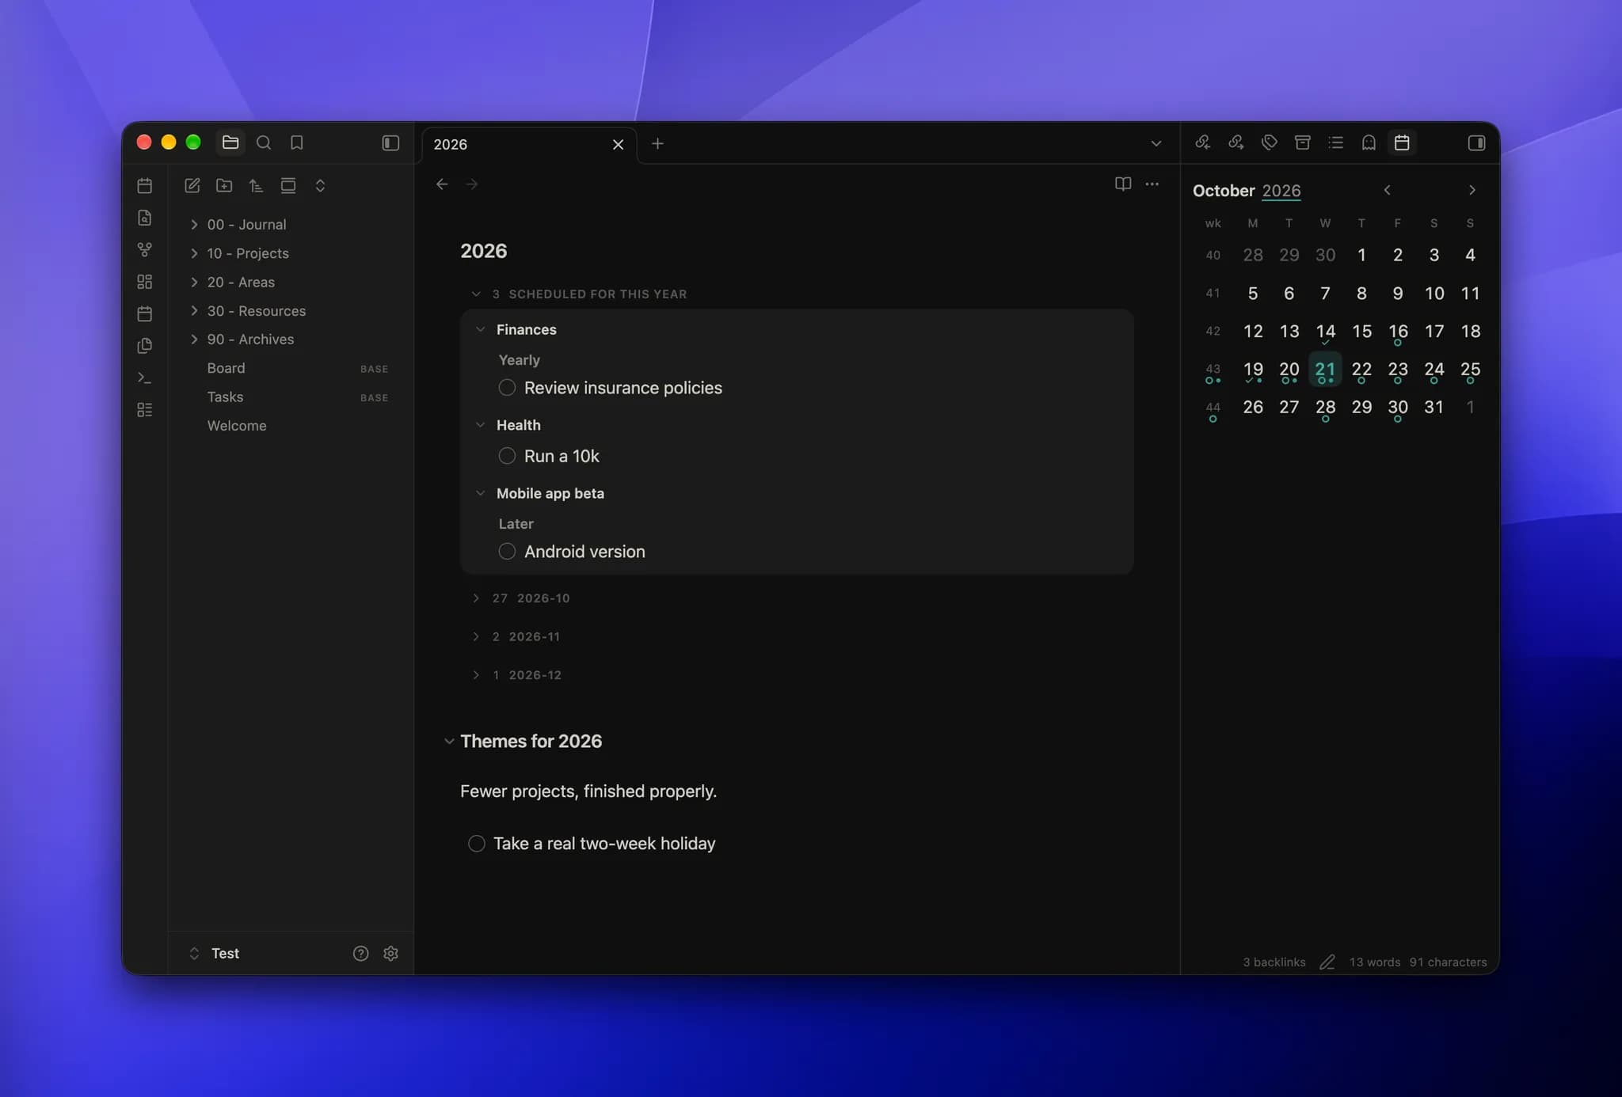Open settings gear icon

[x=390, y=953]
